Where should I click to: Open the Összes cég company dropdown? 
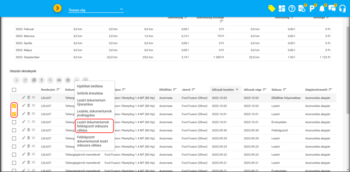(x=95, y=9)
